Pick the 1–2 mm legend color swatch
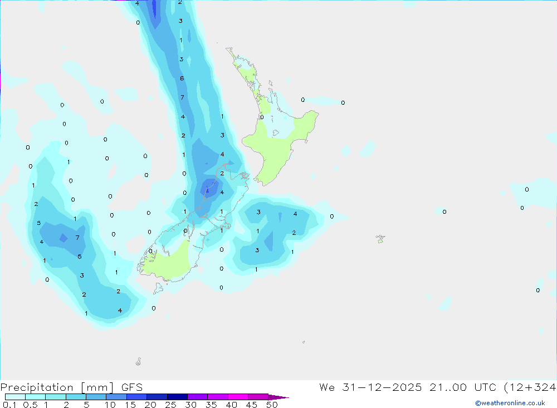 (56, 397)
